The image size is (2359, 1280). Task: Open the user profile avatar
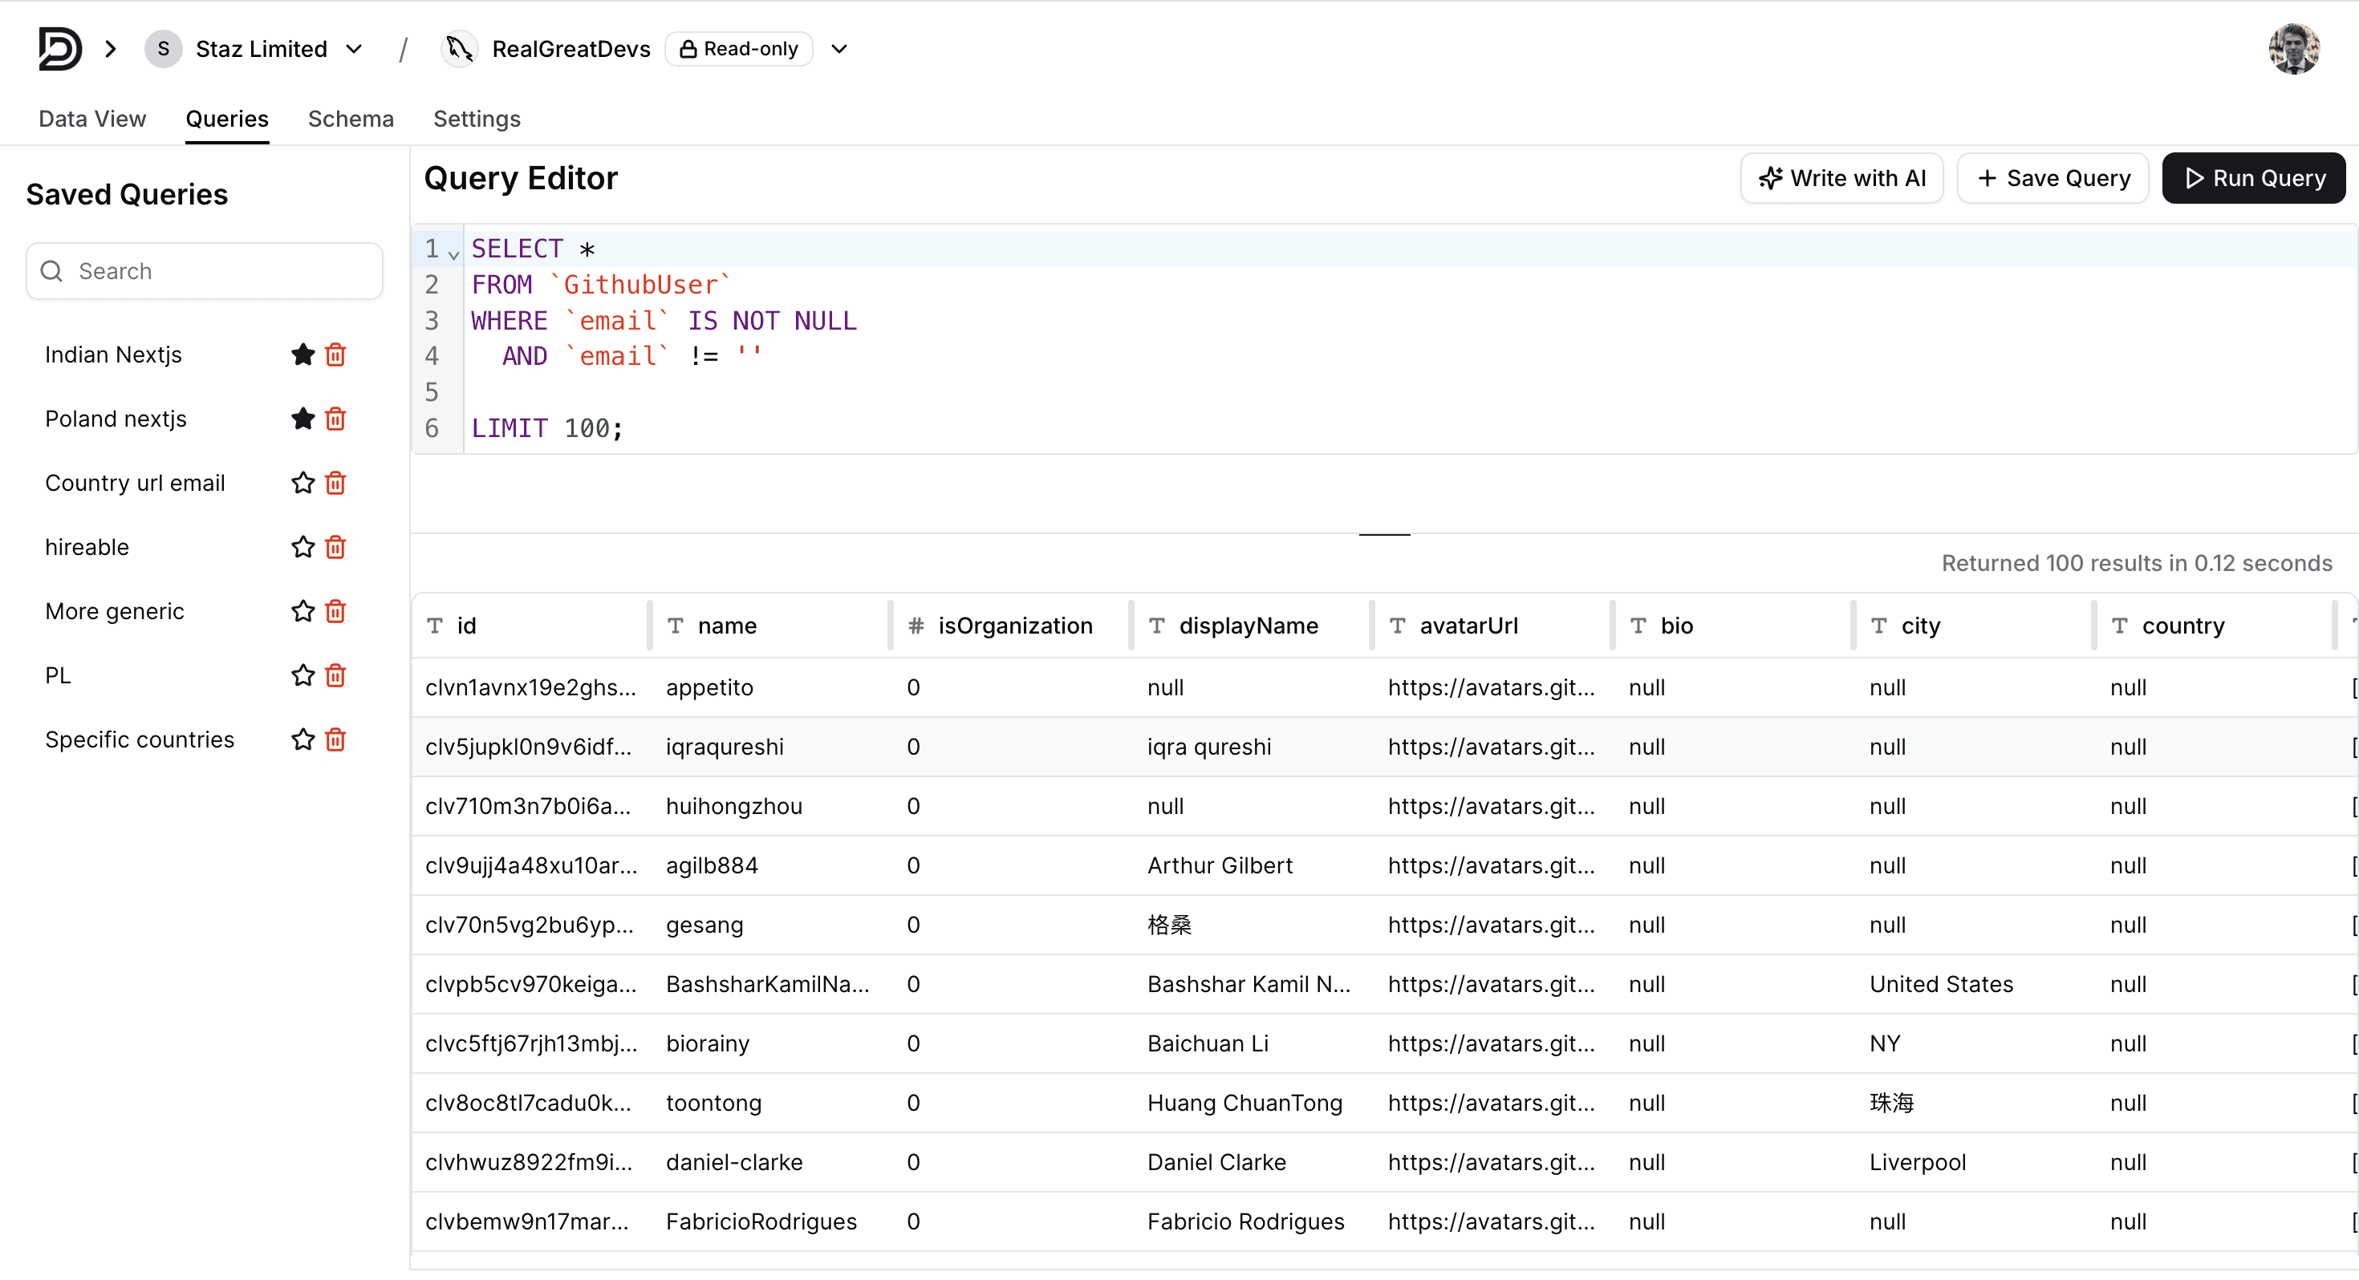(2293, 49)
